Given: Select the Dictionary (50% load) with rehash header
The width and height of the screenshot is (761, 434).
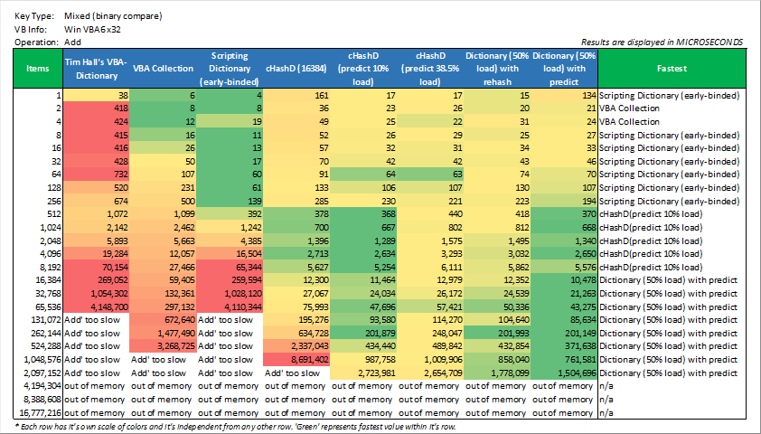Looking at the screenshot, I should click(x=497, y=68).
